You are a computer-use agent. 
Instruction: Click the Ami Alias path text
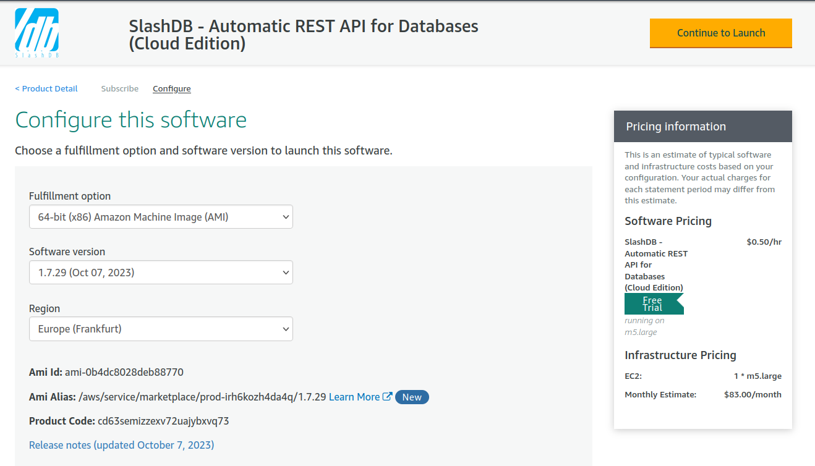pyautogui.click(x=202, y=397)
